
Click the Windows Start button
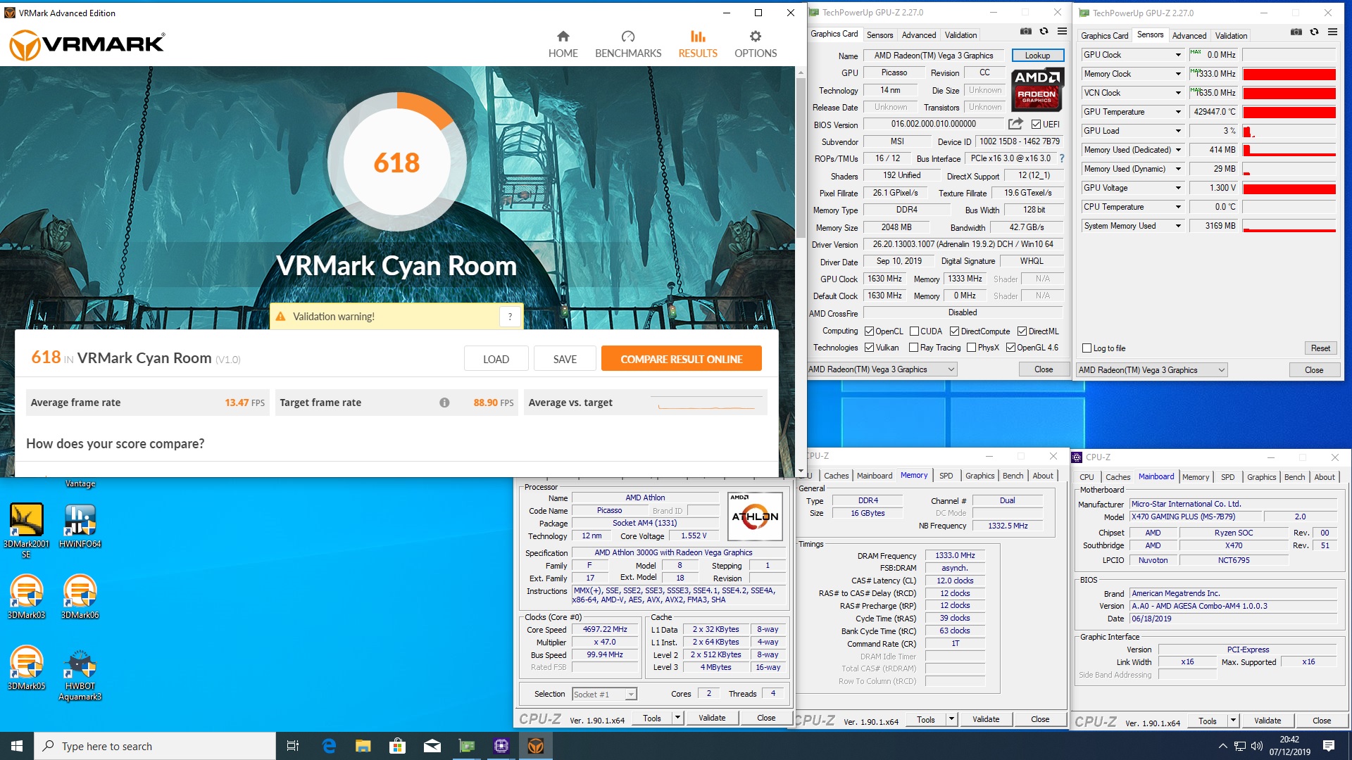coord(17,746)
